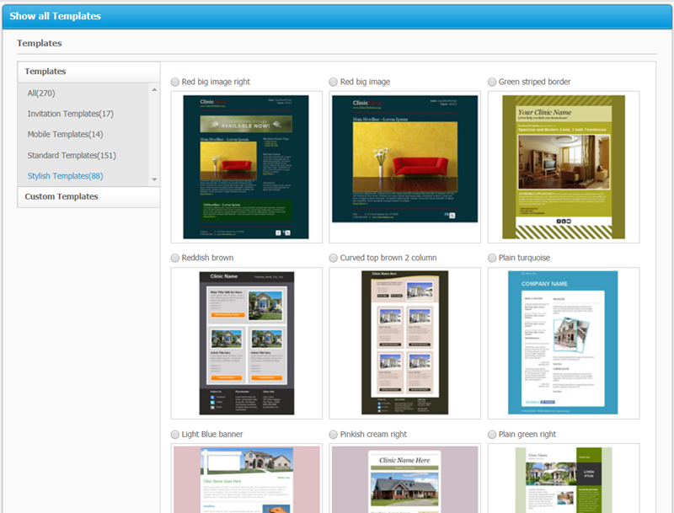Select the Red big image radio button
674x513 pixels.
tap(333, 82)
